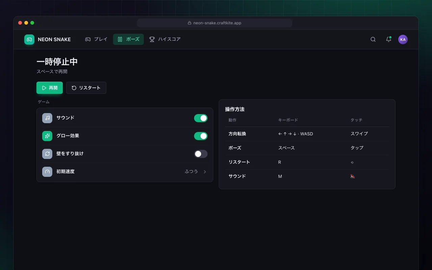The width and height of the screenshot is (432, 270).
Task: Click the スペースで再開 hint text
Action: click(52, 72)
